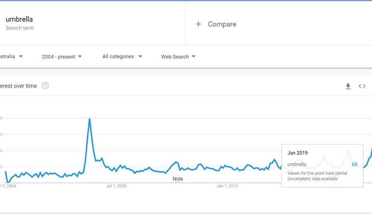The height and width of the screenshot is (214, 372).
Task: Click the 'Jul 1, 2008' axis label
Action: [x=116, y=186]
